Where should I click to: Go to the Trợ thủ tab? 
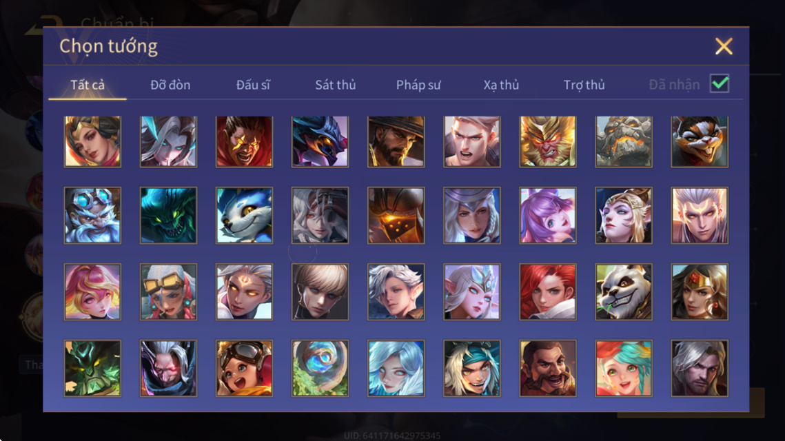[584, 85]
